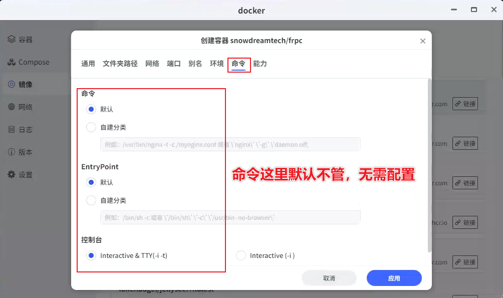The image size is (503, 298).
Task: Switch to the 通用 tab
Action: click(88, 64)
